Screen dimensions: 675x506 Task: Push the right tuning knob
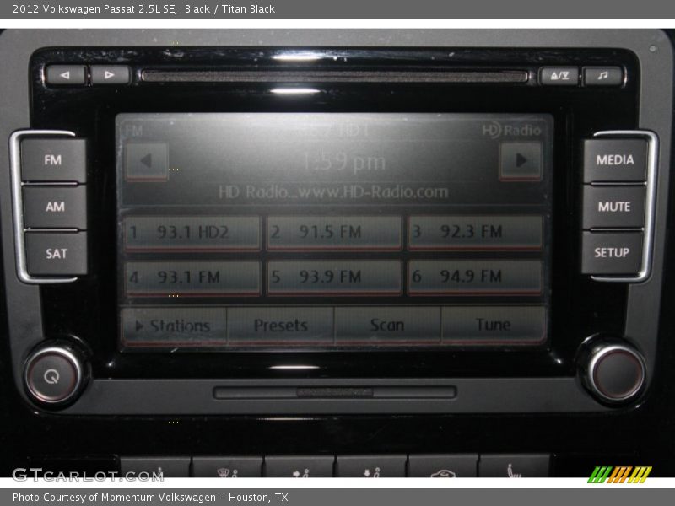(618, 373)
